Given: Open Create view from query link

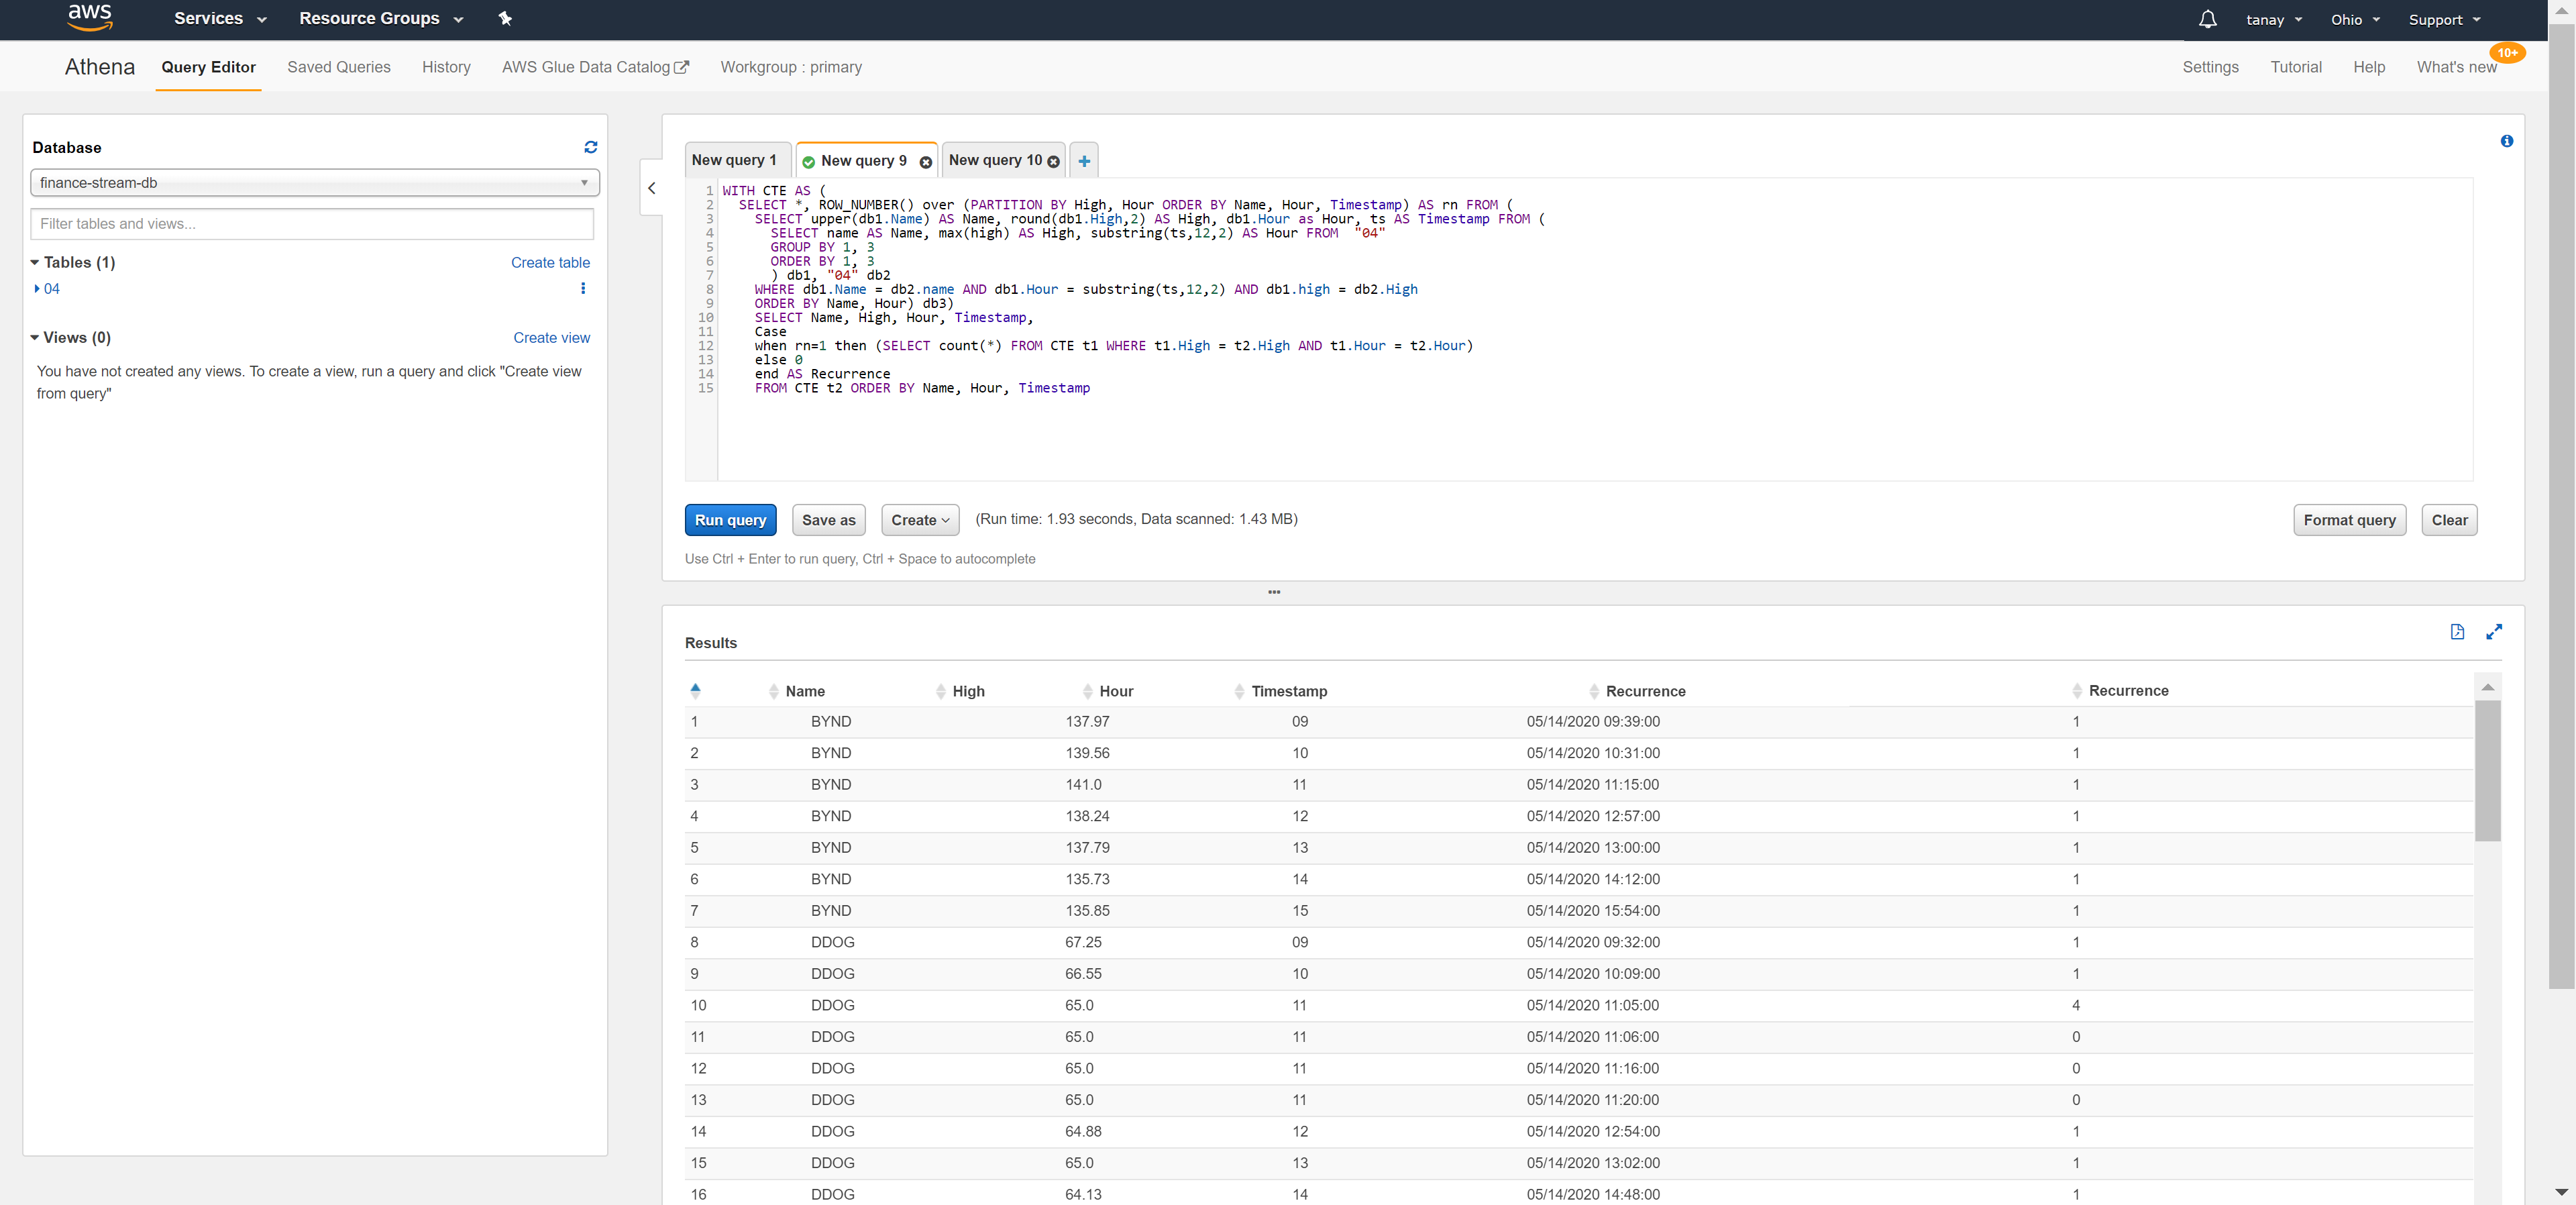Looking at the screenshot, I should [551, 338].
